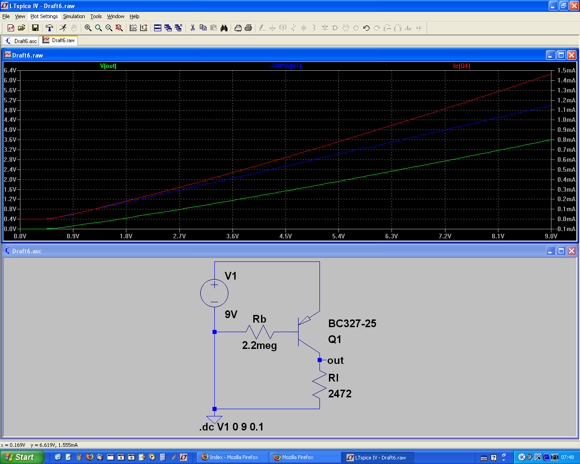Halt the running simulation
580x464 pixels.
pyautogui.click(x=73, y=28)
